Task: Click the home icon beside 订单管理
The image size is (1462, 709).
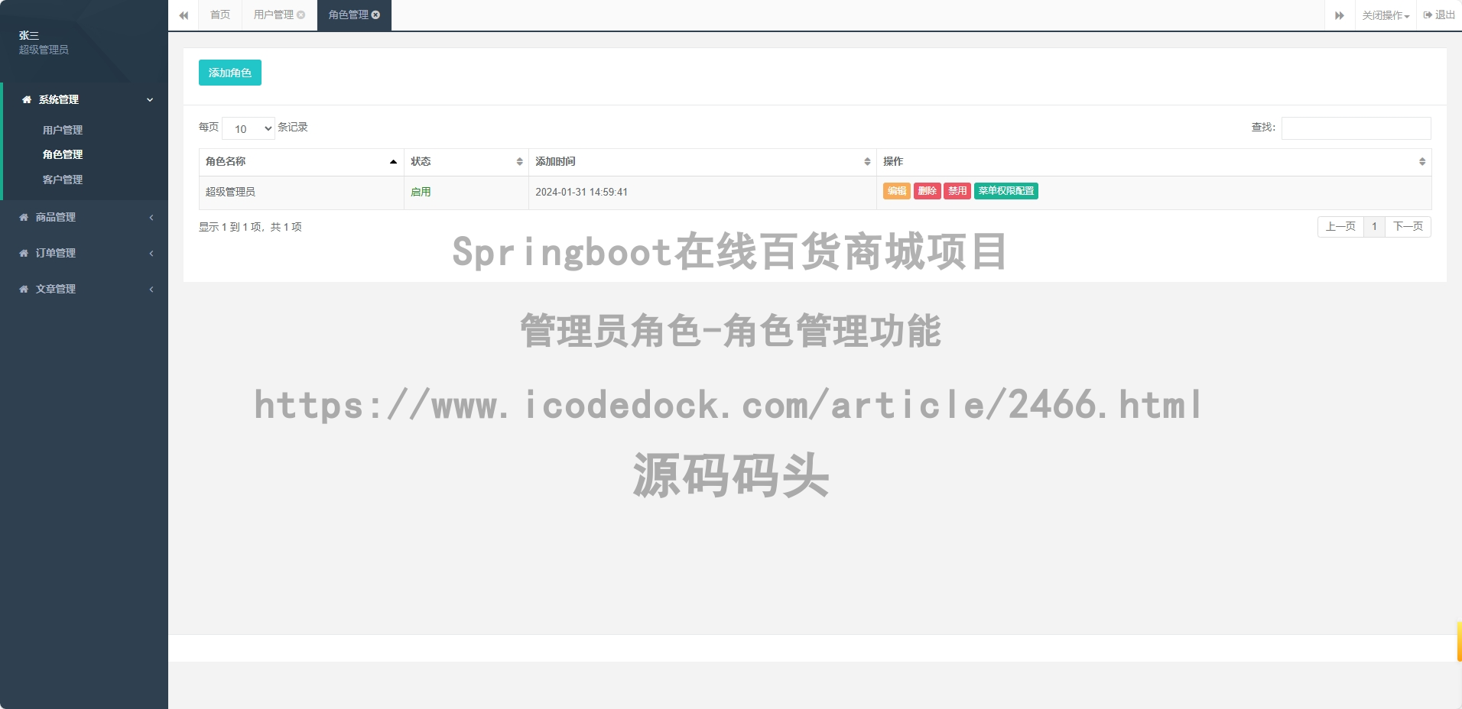Action: point(24,253)
